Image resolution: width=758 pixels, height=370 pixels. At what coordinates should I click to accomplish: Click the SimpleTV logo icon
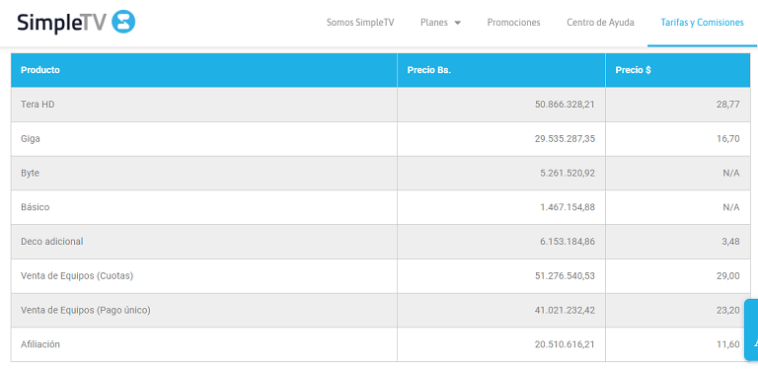coord(123,23)
